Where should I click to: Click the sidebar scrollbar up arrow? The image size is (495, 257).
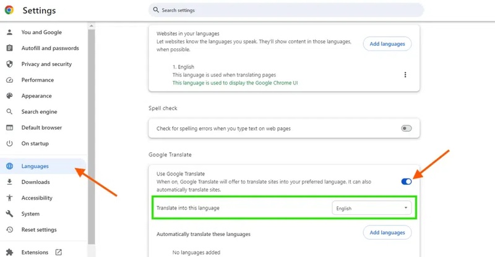(91, 26)
